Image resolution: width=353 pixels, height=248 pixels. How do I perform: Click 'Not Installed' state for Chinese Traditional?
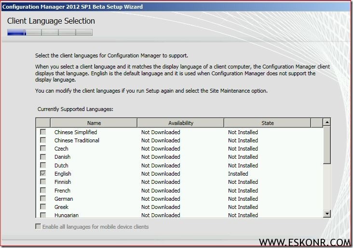click(x=243, y=140)
